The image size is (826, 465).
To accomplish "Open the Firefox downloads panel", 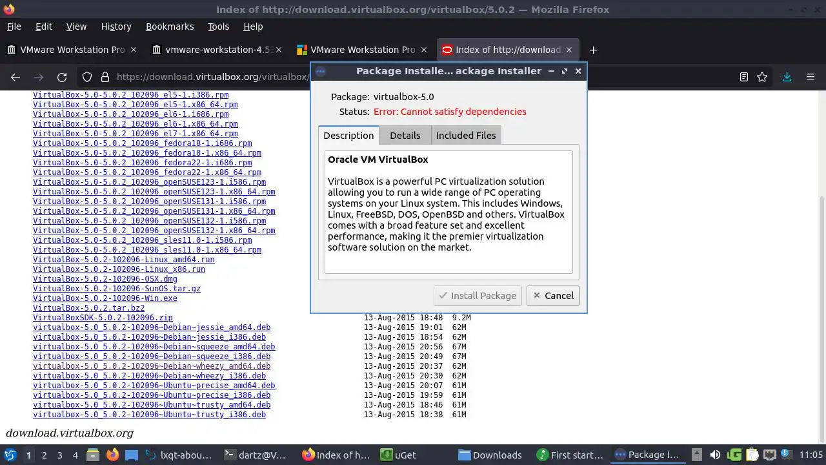I will point(787,77).
